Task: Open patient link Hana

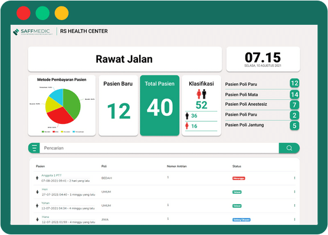Action: pos(45,217)
